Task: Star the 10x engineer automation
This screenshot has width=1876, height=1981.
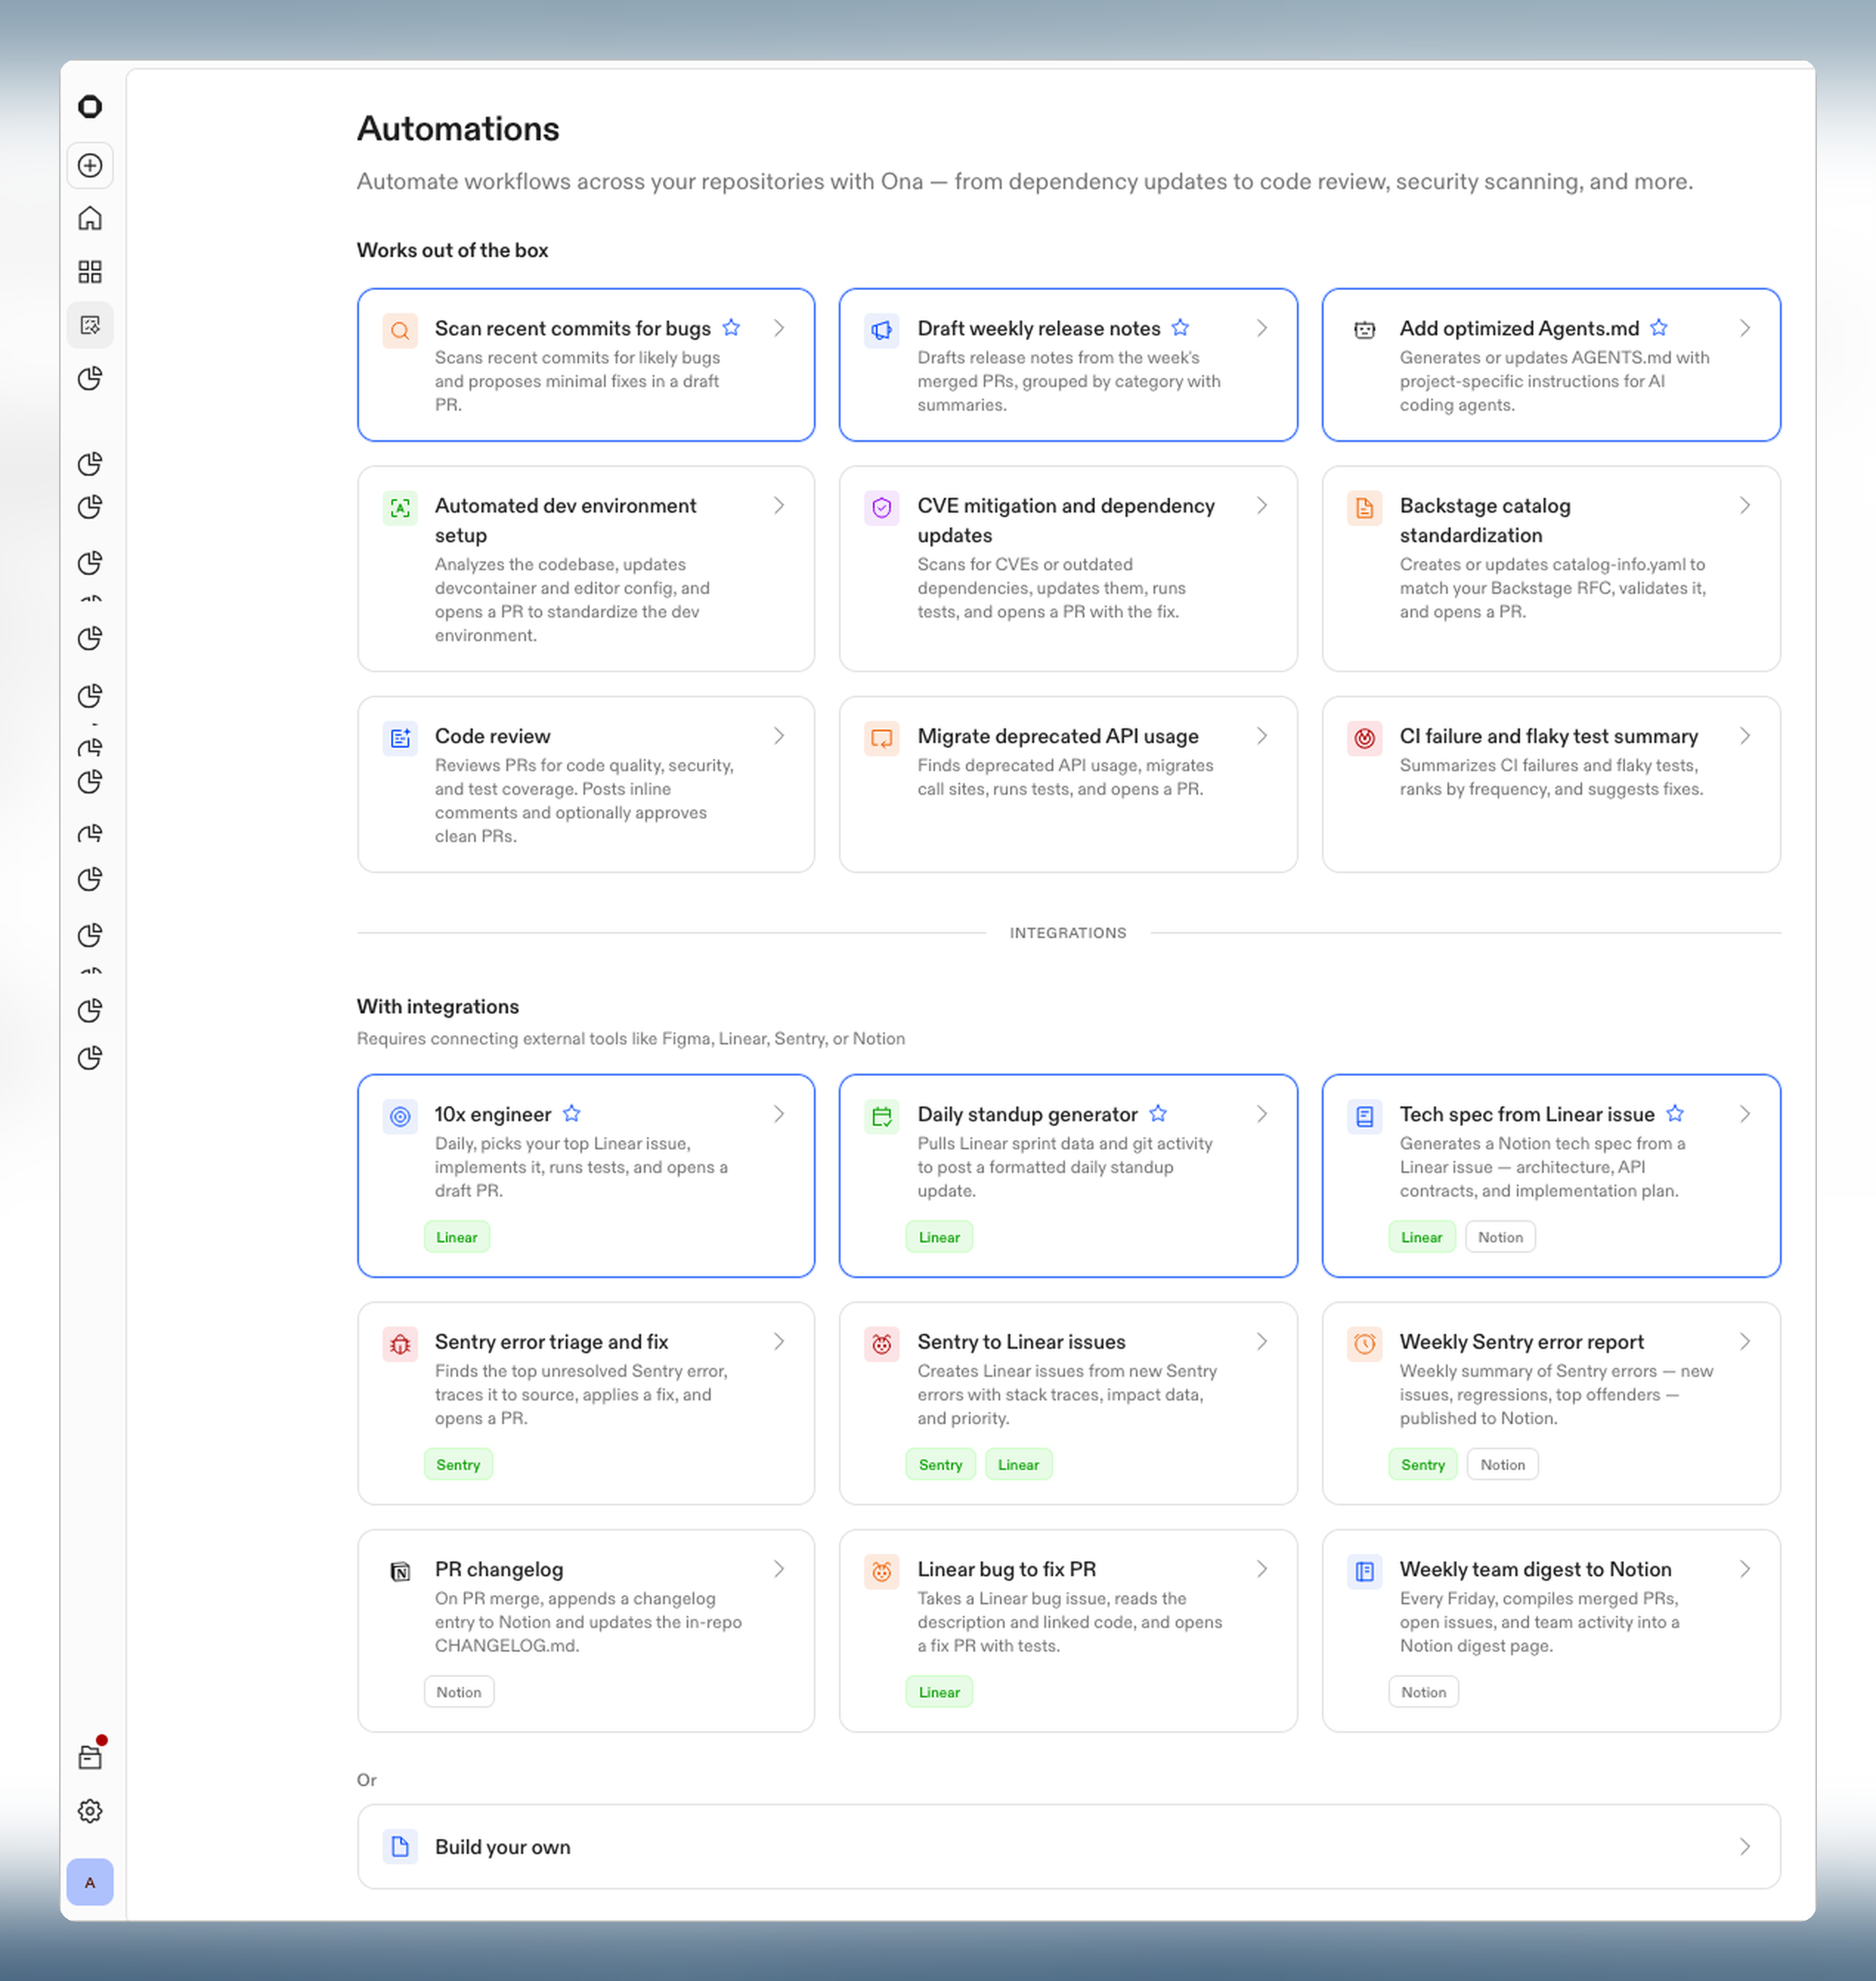Action: tap(573, 1113)
